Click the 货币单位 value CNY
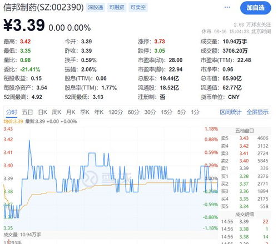The width and height of the screenshot is (278, 244). [234, 97]
